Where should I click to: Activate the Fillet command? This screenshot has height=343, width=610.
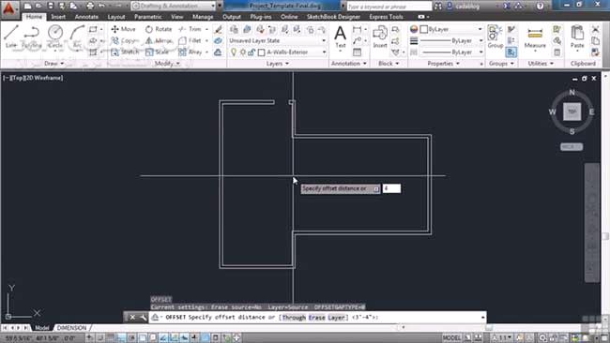[x=190, y=40]
